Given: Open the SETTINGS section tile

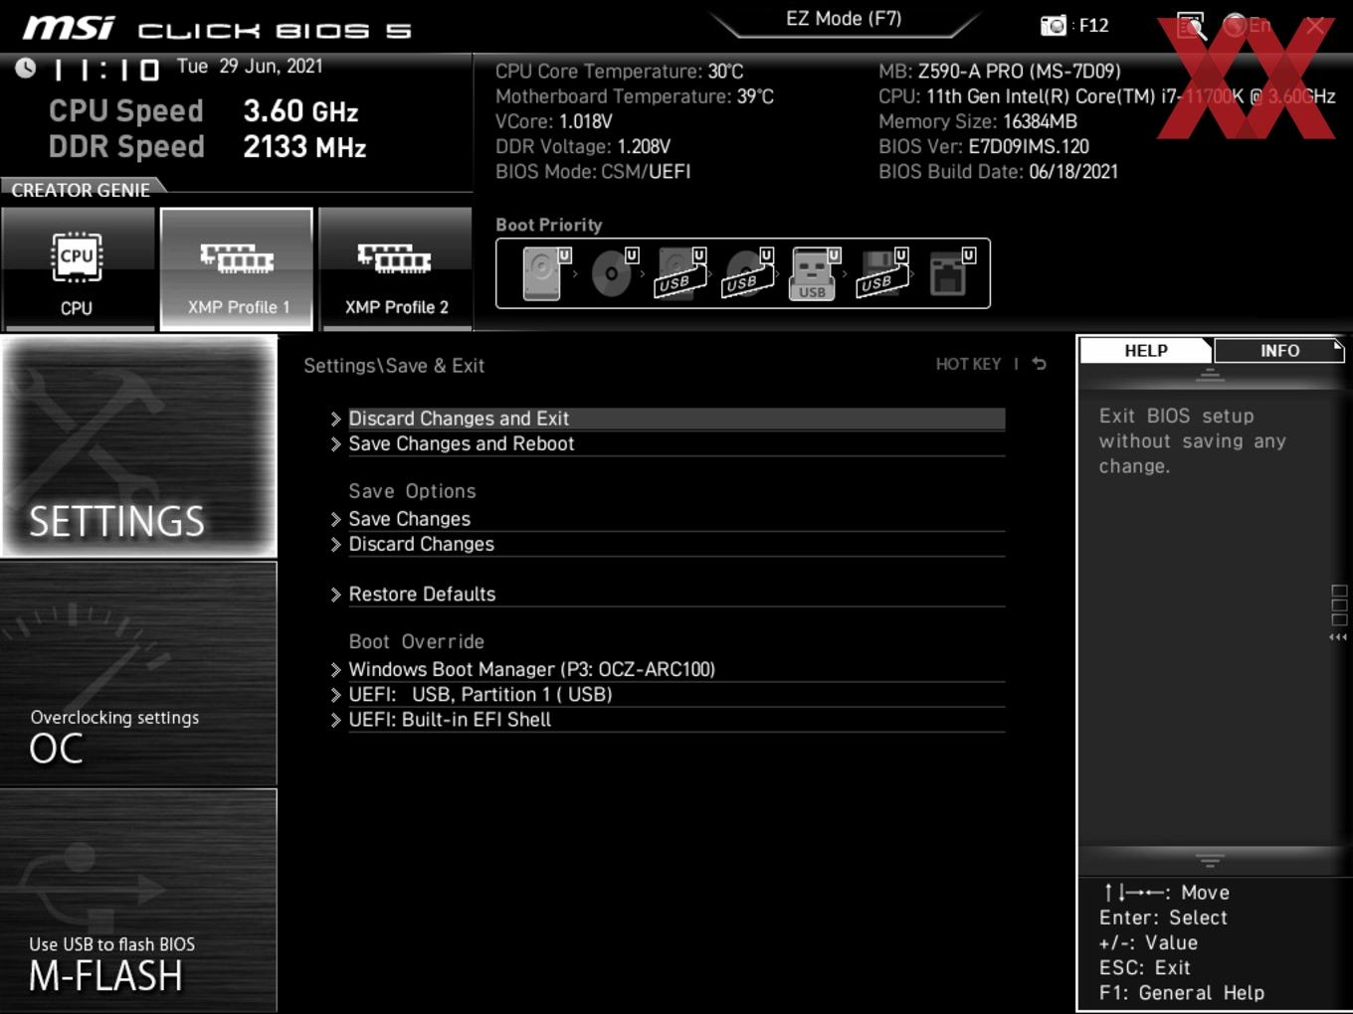Looking at the screenshot, I should click(x=139, y=446).
